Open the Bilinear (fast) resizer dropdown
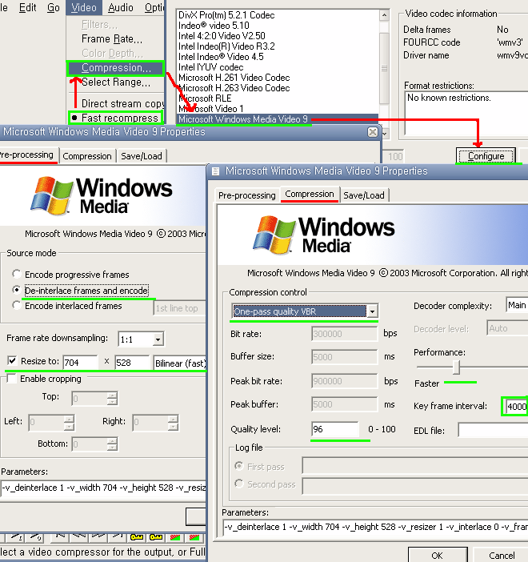Image resolution: width=528 pixels, height=562 pixels. point(180,363)
